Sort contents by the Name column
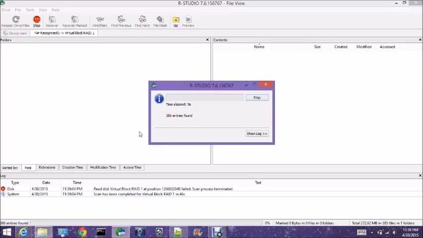This screenshot has width=423, height=238. click(259, 47)
